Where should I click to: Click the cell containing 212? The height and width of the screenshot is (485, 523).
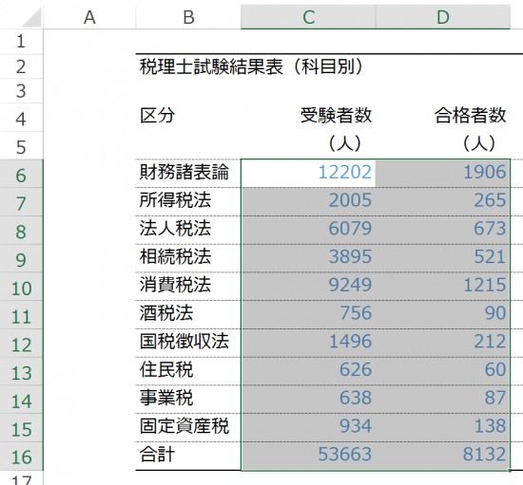click(442, 344)
